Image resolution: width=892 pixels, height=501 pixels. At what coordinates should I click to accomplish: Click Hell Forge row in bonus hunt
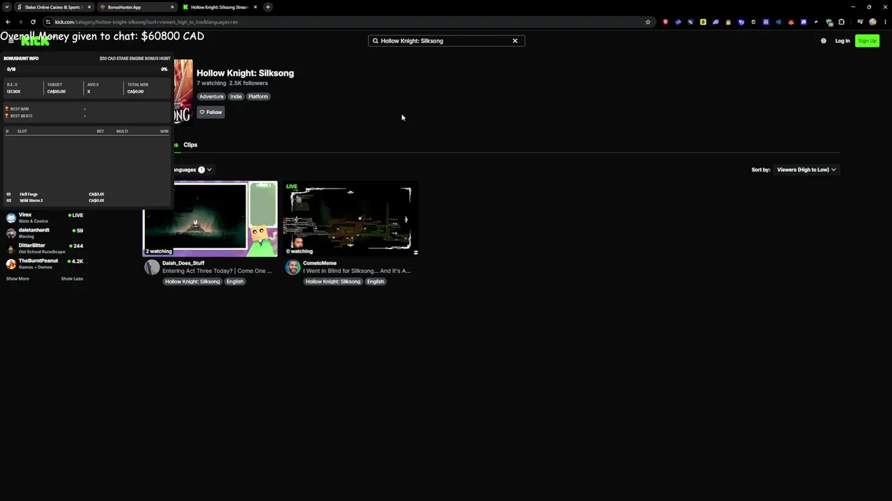(88, 194)
